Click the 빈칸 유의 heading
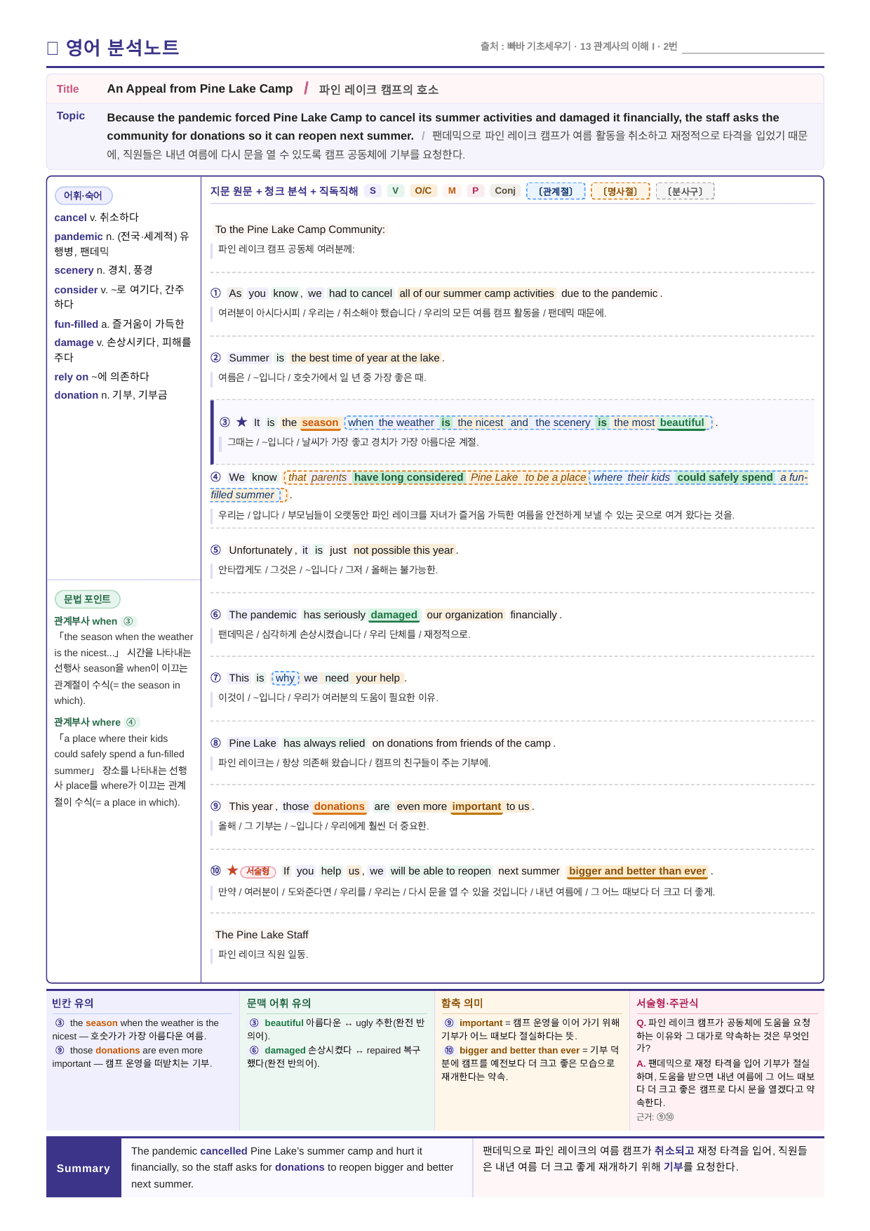 [73, 1003]
